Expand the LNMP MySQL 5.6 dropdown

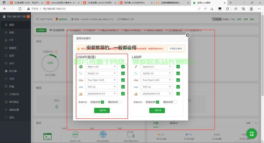pos(101,74)
